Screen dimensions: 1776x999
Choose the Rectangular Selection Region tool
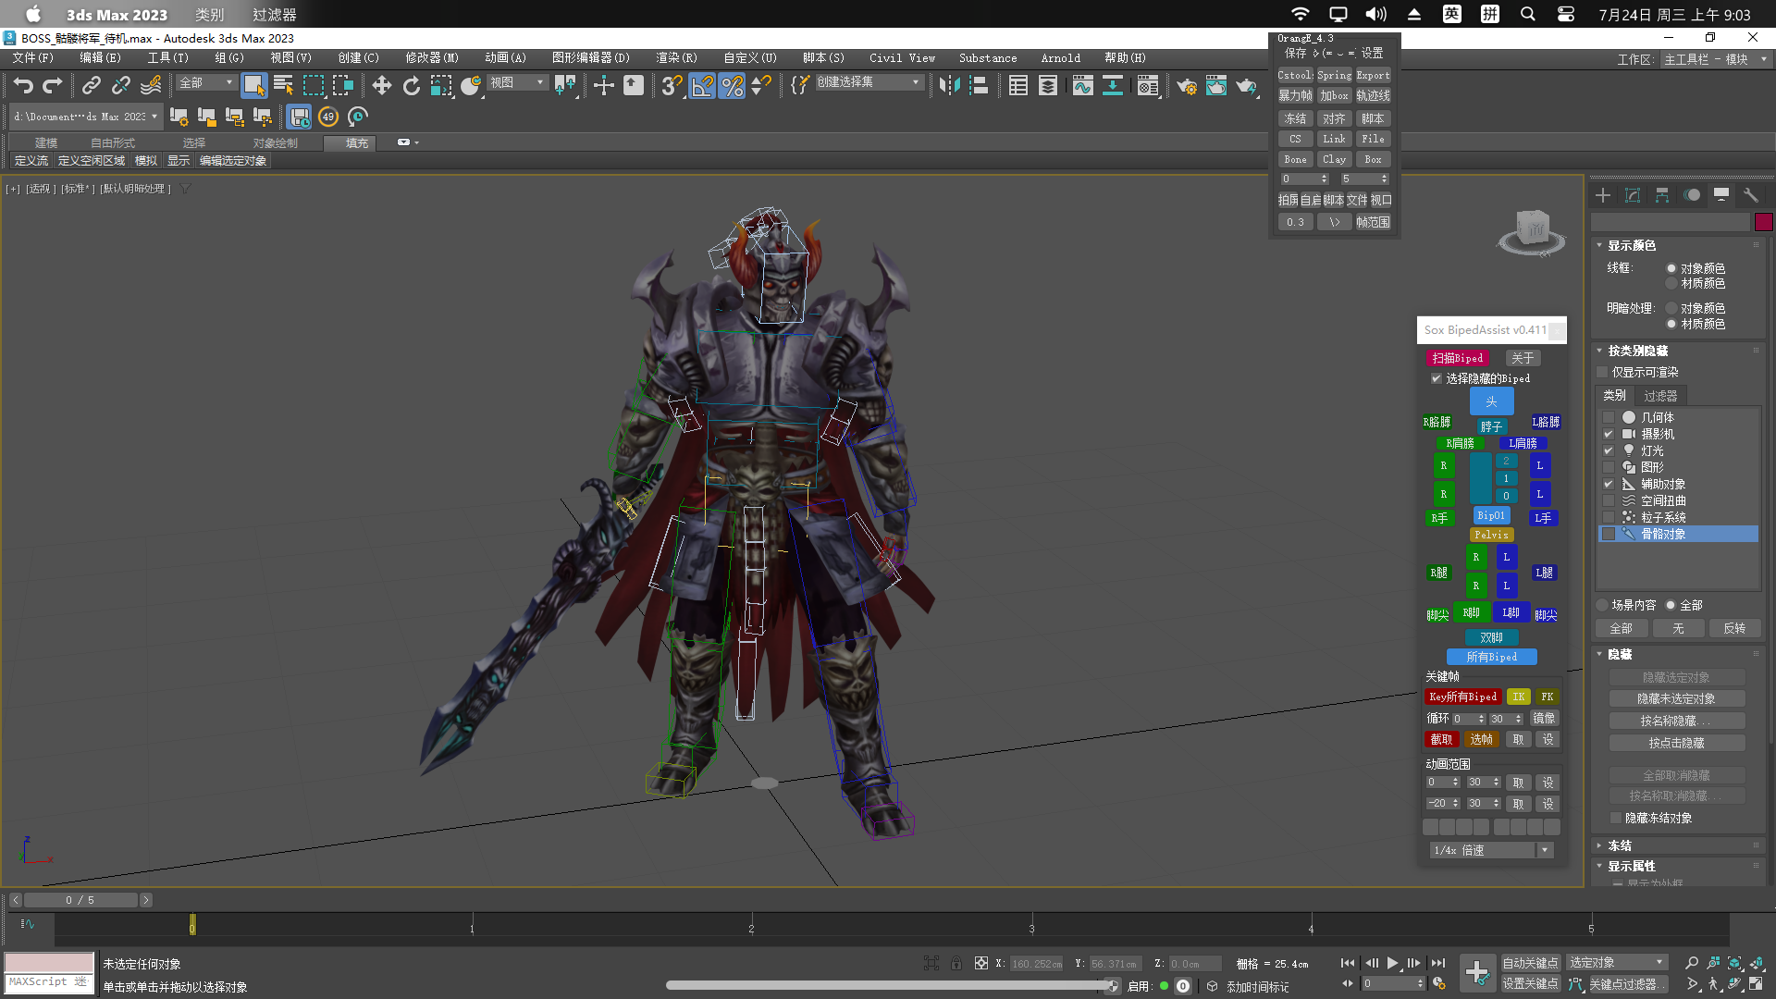point(314,86)
